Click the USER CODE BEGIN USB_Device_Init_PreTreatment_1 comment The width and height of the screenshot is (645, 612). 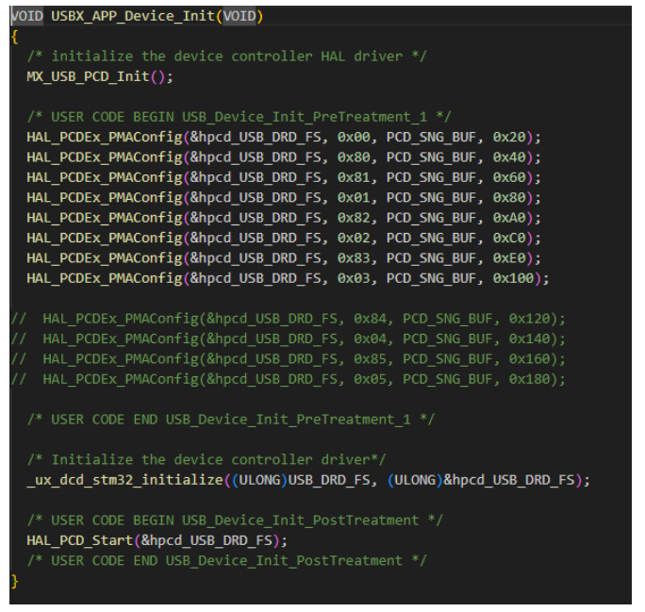239,117
